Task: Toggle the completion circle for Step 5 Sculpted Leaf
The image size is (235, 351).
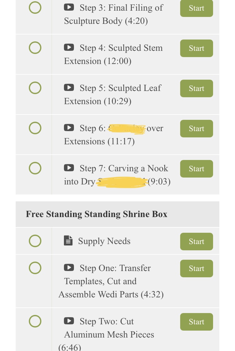Action: 35,88
